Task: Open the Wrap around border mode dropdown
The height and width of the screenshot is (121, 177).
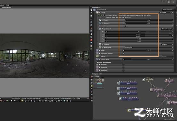Action: (x=149, y=47)
